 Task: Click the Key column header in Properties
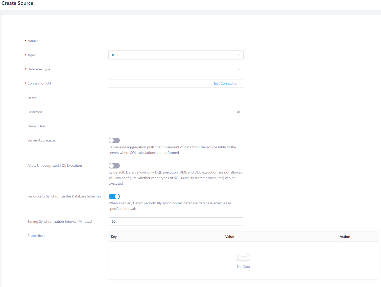(x=114, y=237)
